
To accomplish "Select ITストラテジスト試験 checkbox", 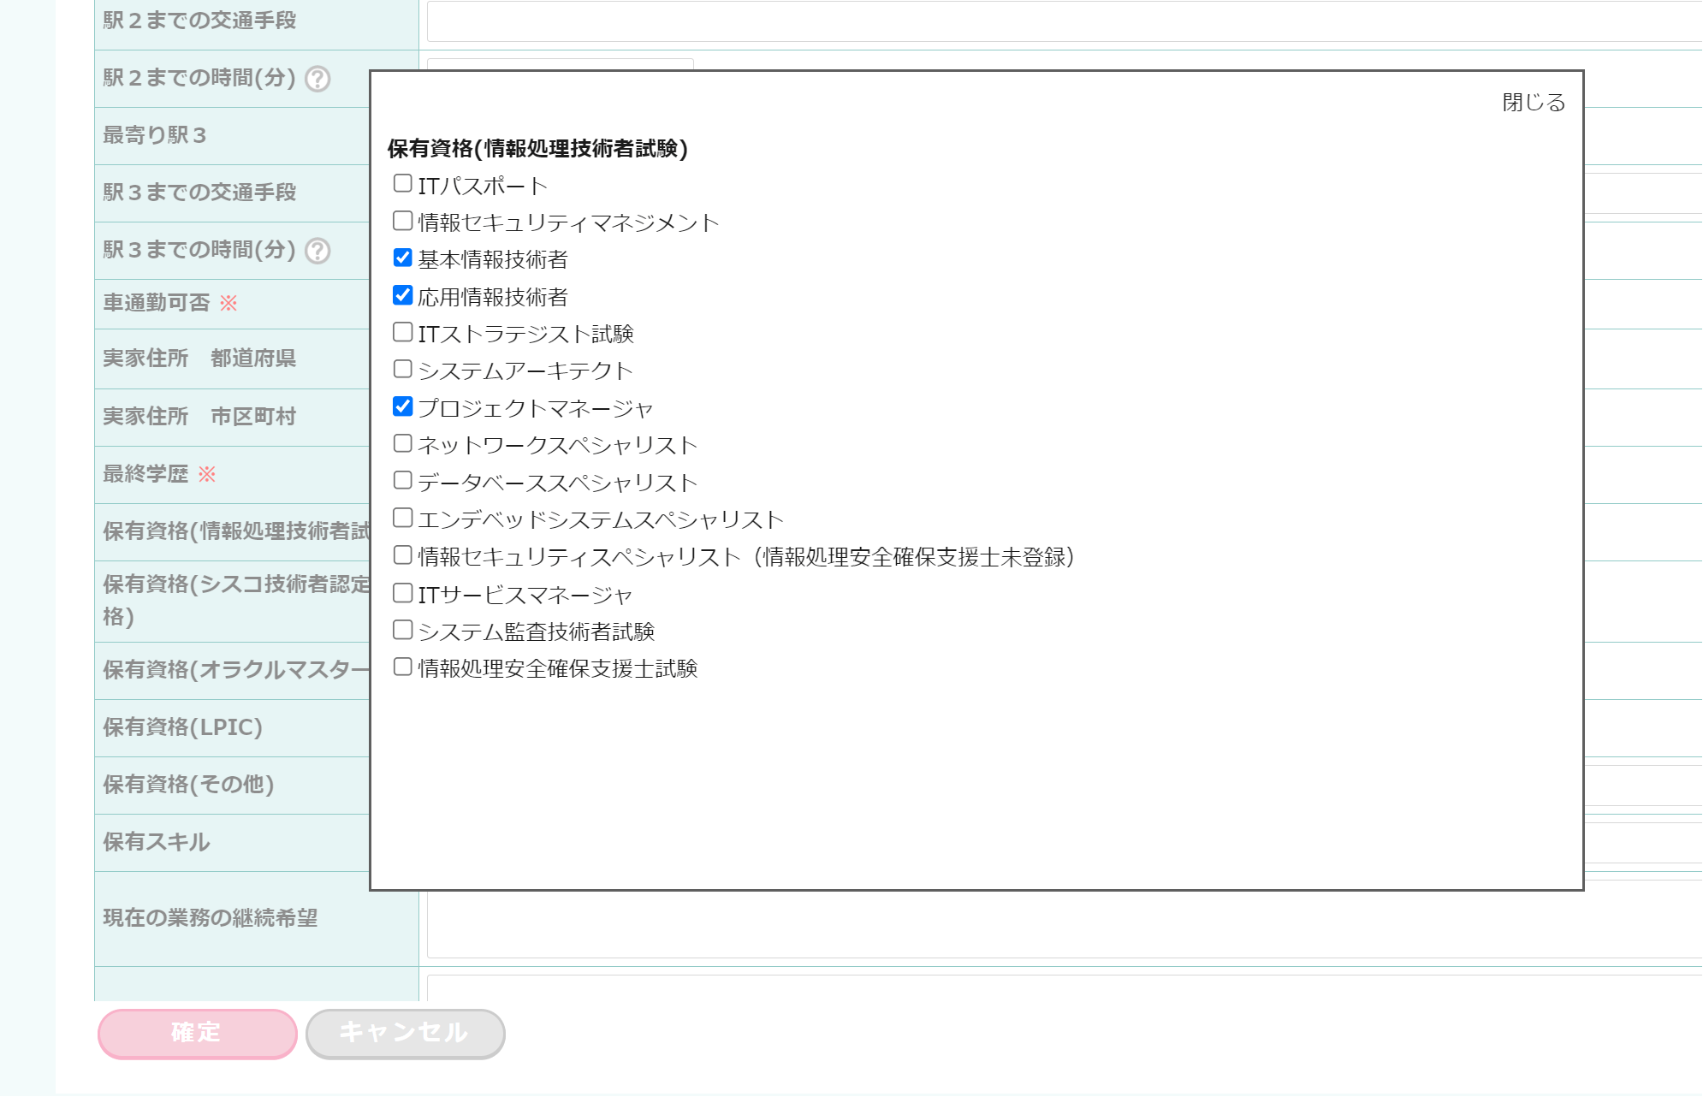I will (x=402, y=332).
